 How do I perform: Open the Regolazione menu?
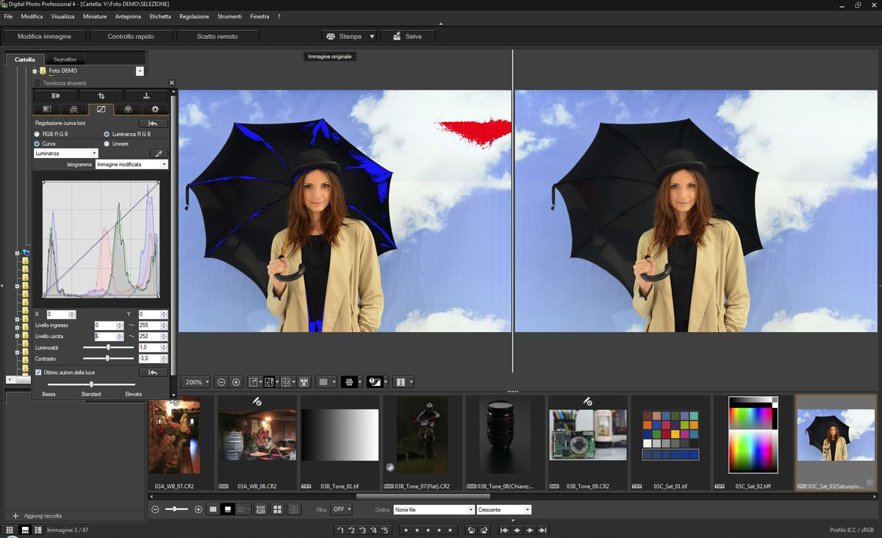tap(194, 16)
